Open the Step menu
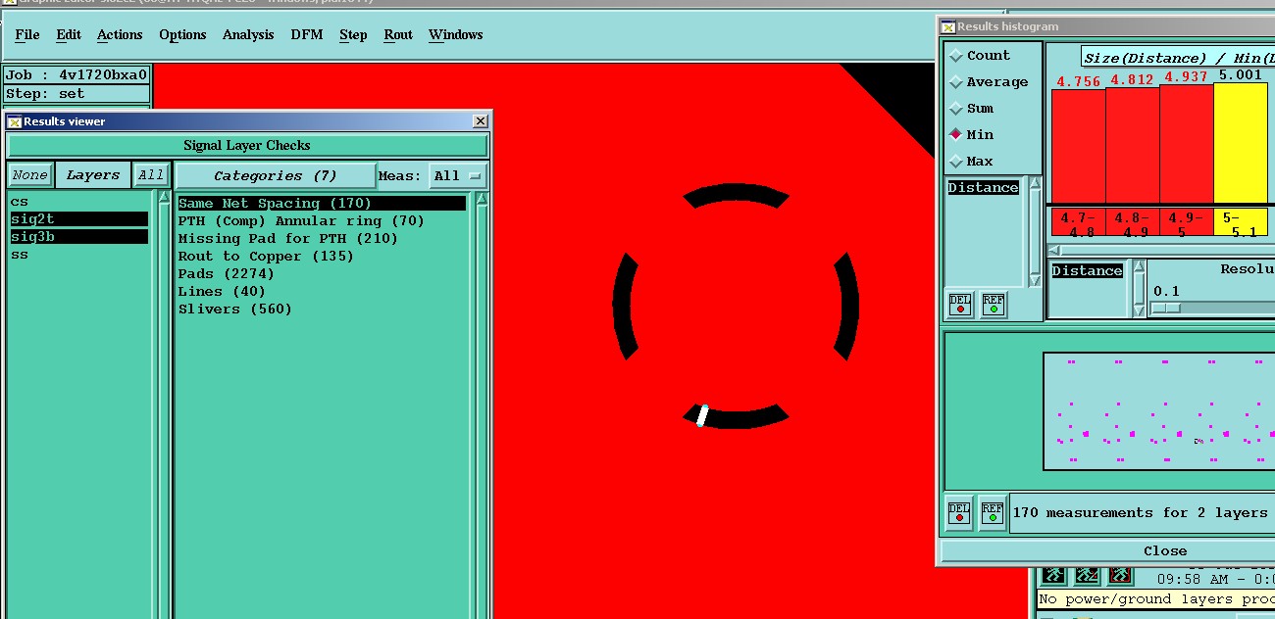The image size is (1275, 619). pyautogui.click(x=353, y=34)
